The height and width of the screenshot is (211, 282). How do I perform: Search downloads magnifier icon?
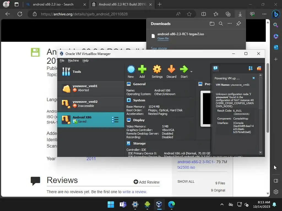click(x=221, y=24)
